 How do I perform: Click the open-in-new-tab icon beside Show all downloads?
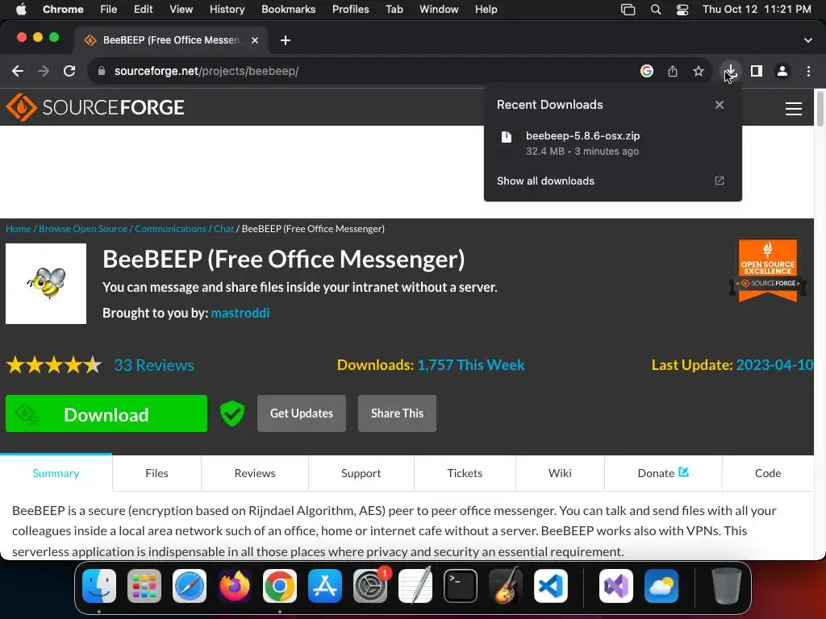[x=720, y=181]
